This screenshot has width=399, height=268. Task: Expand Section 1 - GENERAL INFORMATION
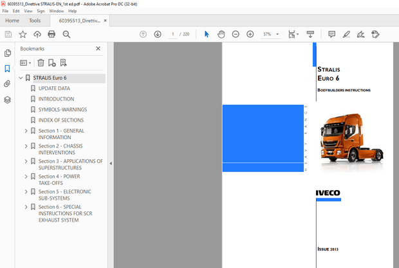pyautogui.click(x=26, y=131)
